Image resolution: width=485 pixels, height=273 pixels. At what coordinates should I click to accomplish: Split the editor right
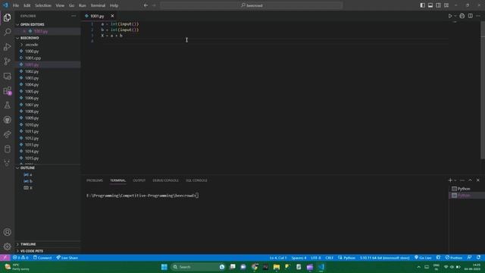[x=470, y=16]
